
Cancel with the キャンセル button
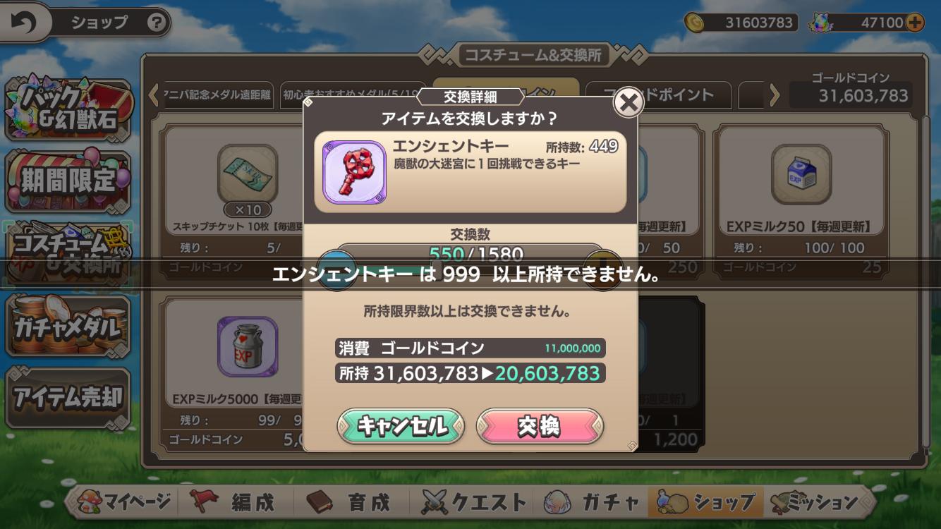pyautogui.click(x=401, y=426)
